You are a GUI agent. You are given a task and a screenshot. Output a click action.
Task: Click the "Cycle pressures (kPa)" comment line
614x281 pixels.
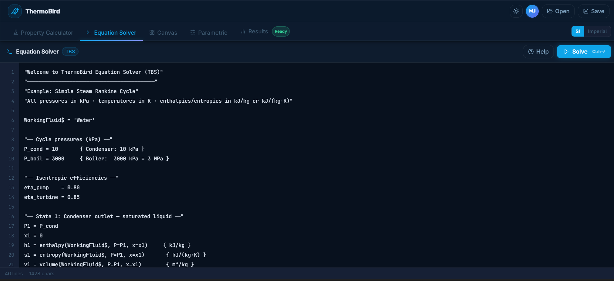68,139
